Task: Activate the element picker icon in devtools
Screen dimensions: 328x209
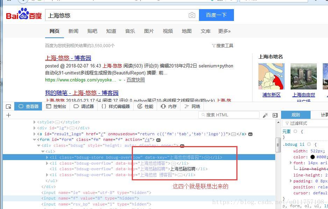Action: coord(9,107)
